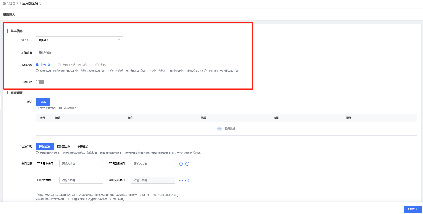Add a UDP port row with plus icon

coord(181,180)
